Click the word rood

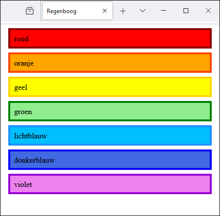pos(21,39)
